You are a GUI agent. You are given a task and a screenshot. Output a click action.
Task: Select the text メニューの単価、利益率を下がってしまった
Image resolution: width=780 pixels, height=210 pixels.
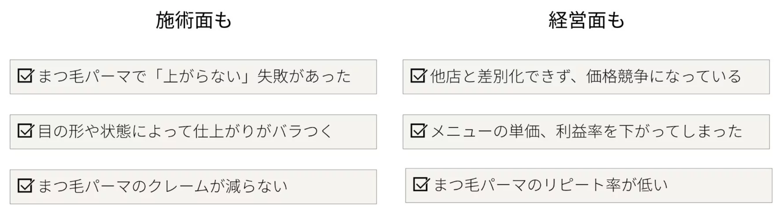586,131
